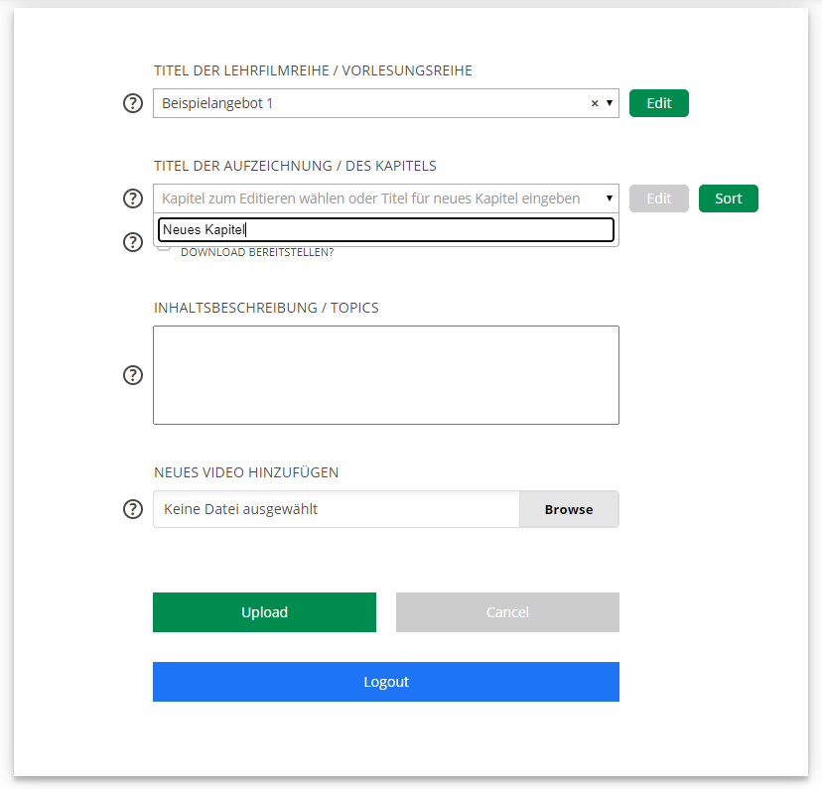Click the gray Cancel button

[x=507, y=612]
